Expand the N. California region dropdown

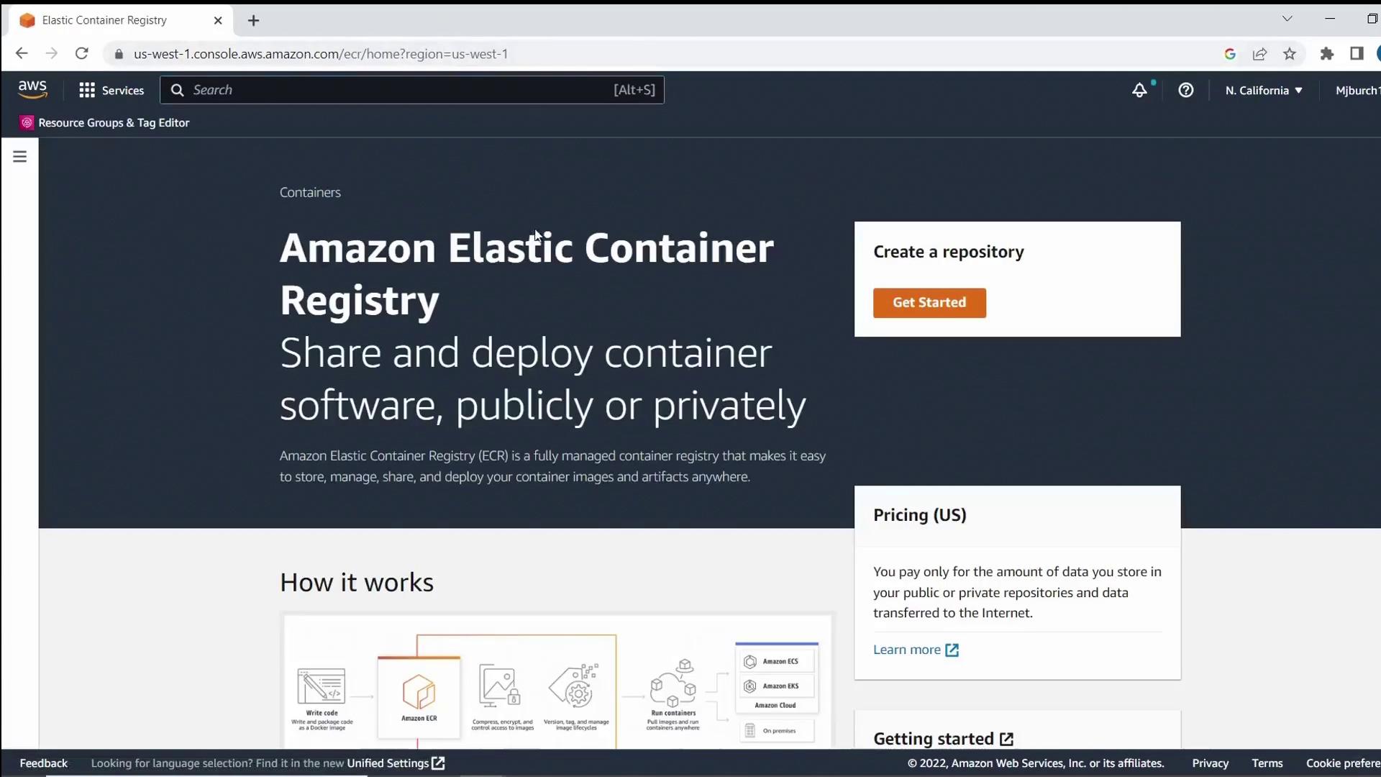click(1264, 90)
